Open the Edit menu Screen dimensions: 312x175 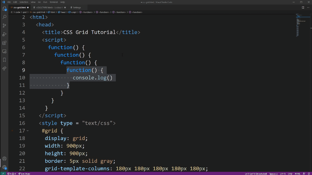[x=15, y=2]
